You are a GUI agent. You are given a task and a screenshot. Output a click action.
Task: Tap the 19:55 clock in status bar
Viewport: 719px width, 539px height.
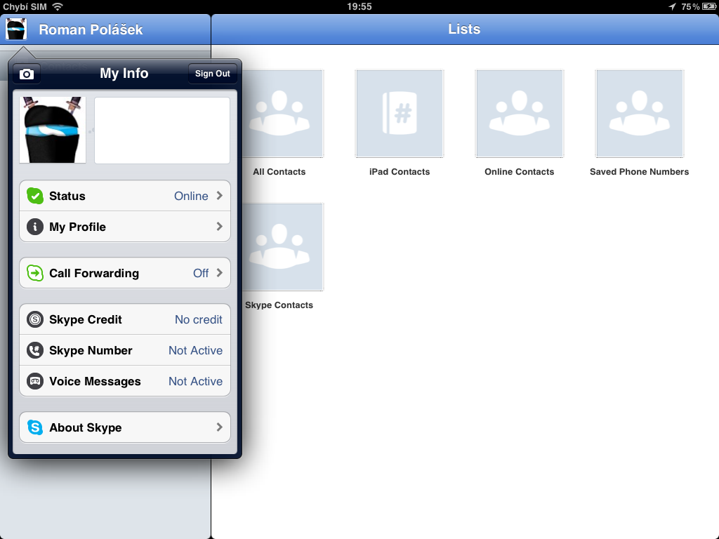click(x=359, y=6)
